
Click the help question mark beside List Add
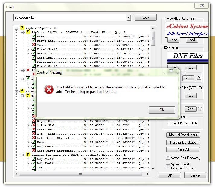[x=199, y=78]
